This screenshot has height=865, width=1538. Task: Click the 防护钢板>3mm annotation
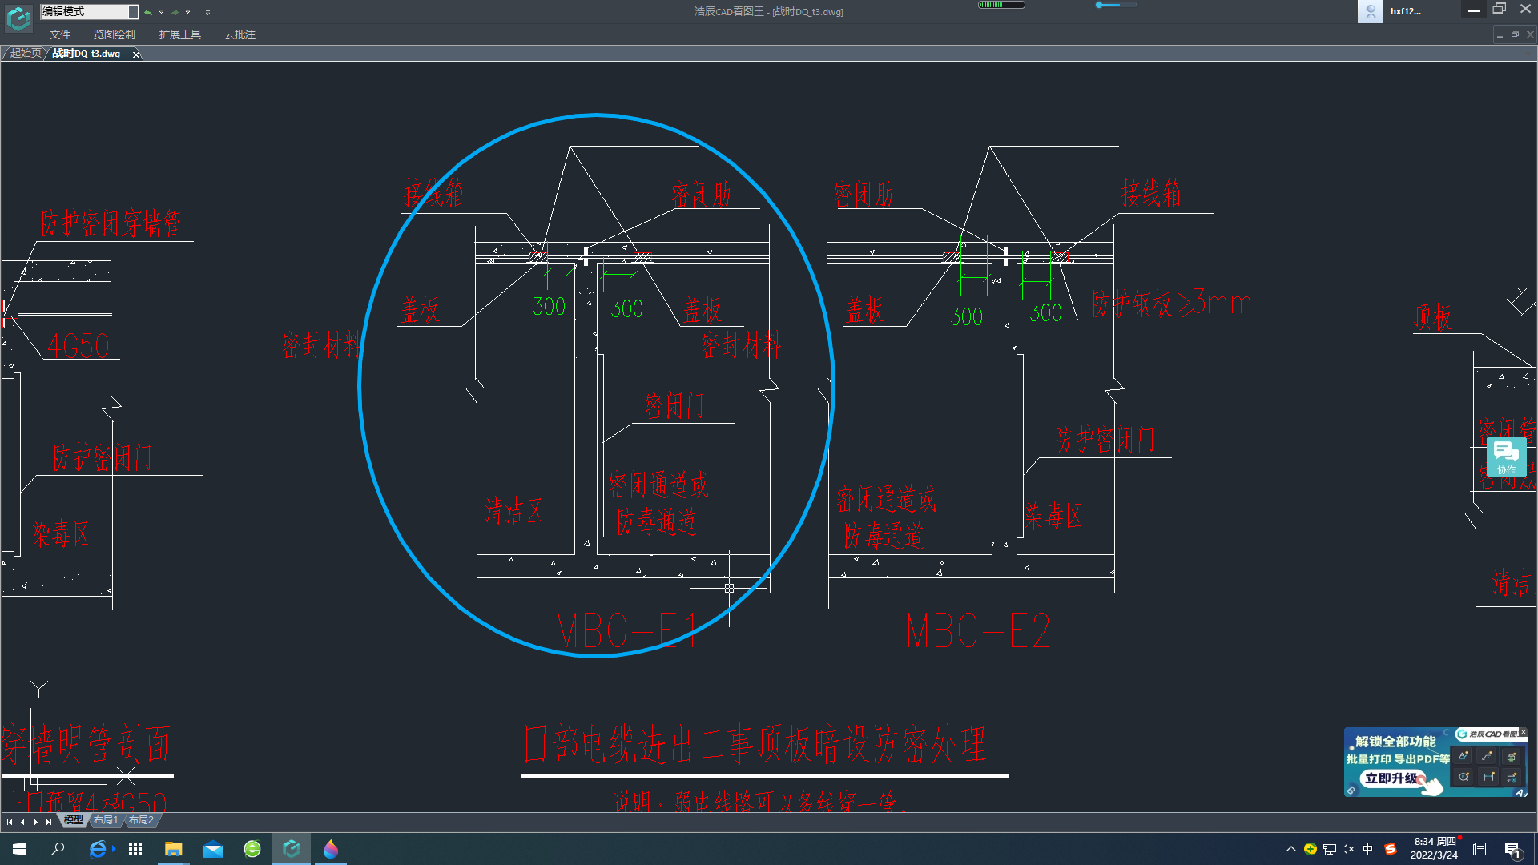1172,304
